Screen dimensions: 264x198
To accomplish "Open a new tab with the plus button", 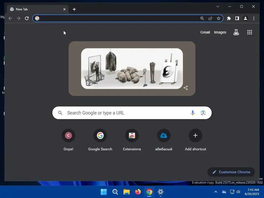I will 74,9.
